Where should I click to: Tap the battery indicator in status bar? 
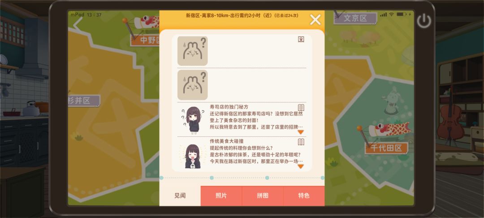pyautogui.click(x=401, y=14)
